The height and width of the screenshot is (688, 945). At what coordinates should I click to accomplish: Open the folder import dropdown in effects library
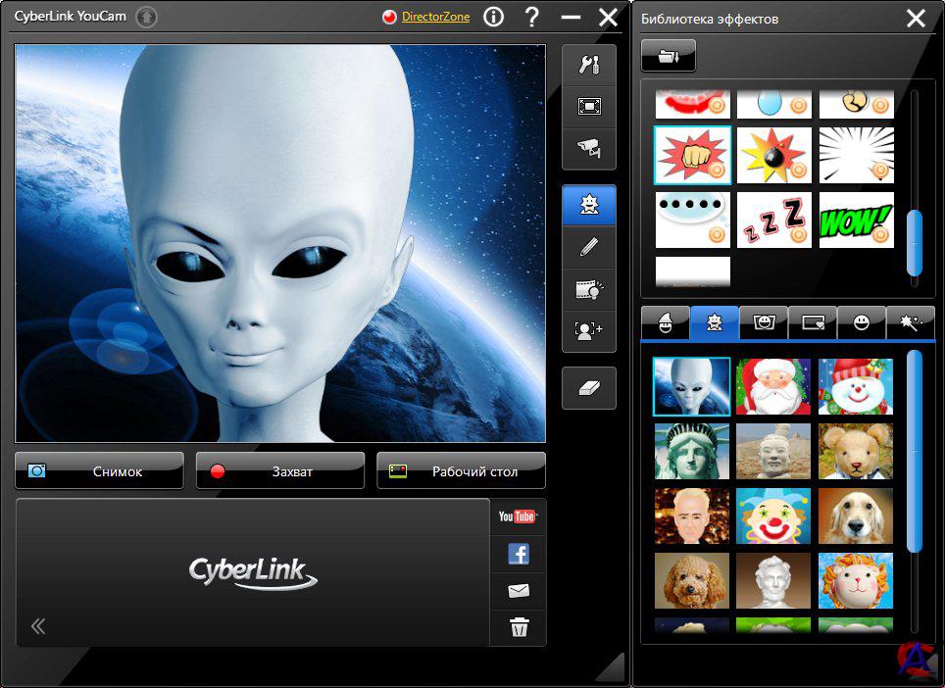click(668, 57)
